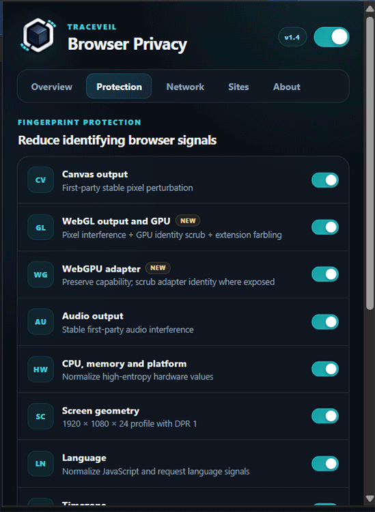This screenshot has height=512, width=375.
Task: Click the scrollbar down arrow
Action: click(x=370, y=498)
